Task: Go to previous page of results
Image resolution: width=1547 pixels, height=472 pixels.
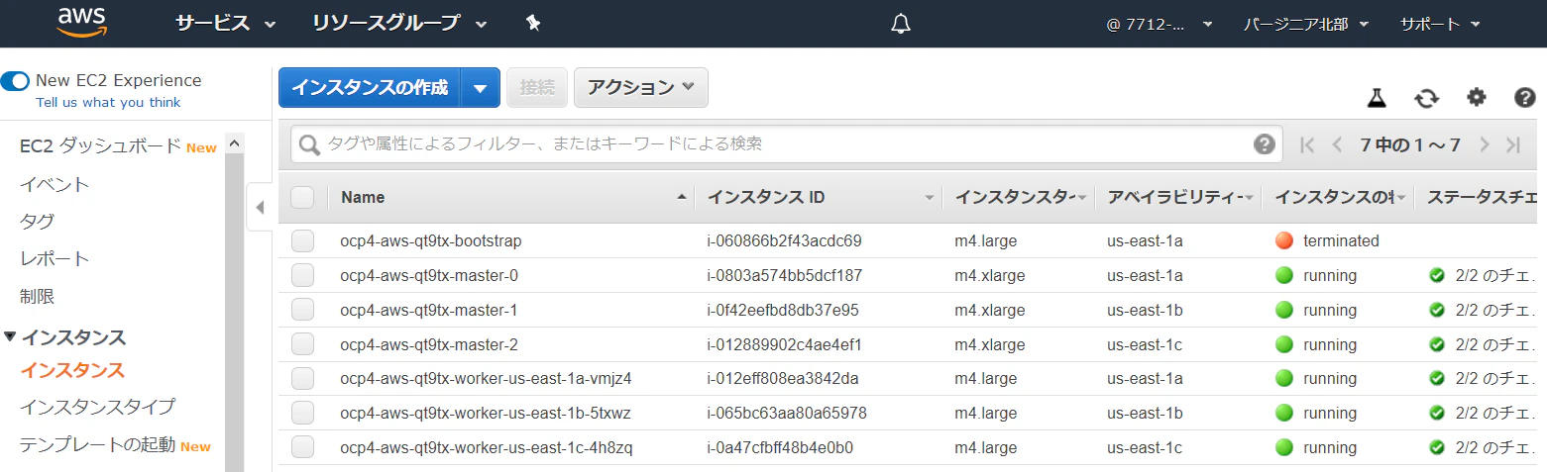Action: (x=1337, y=144)
